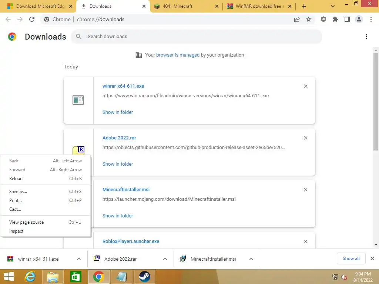Click the page vertical scrollbar thumb
This screenshot has height=284, width=379.
point(376,101)
